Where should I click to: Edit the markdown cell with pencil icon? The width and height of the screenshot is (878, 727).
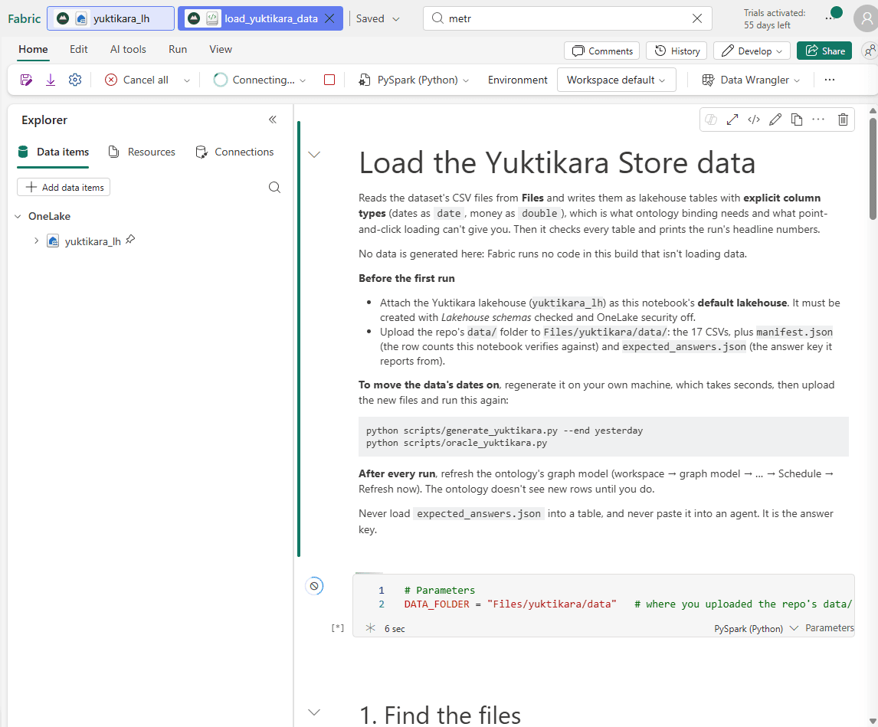pos(775,120)
